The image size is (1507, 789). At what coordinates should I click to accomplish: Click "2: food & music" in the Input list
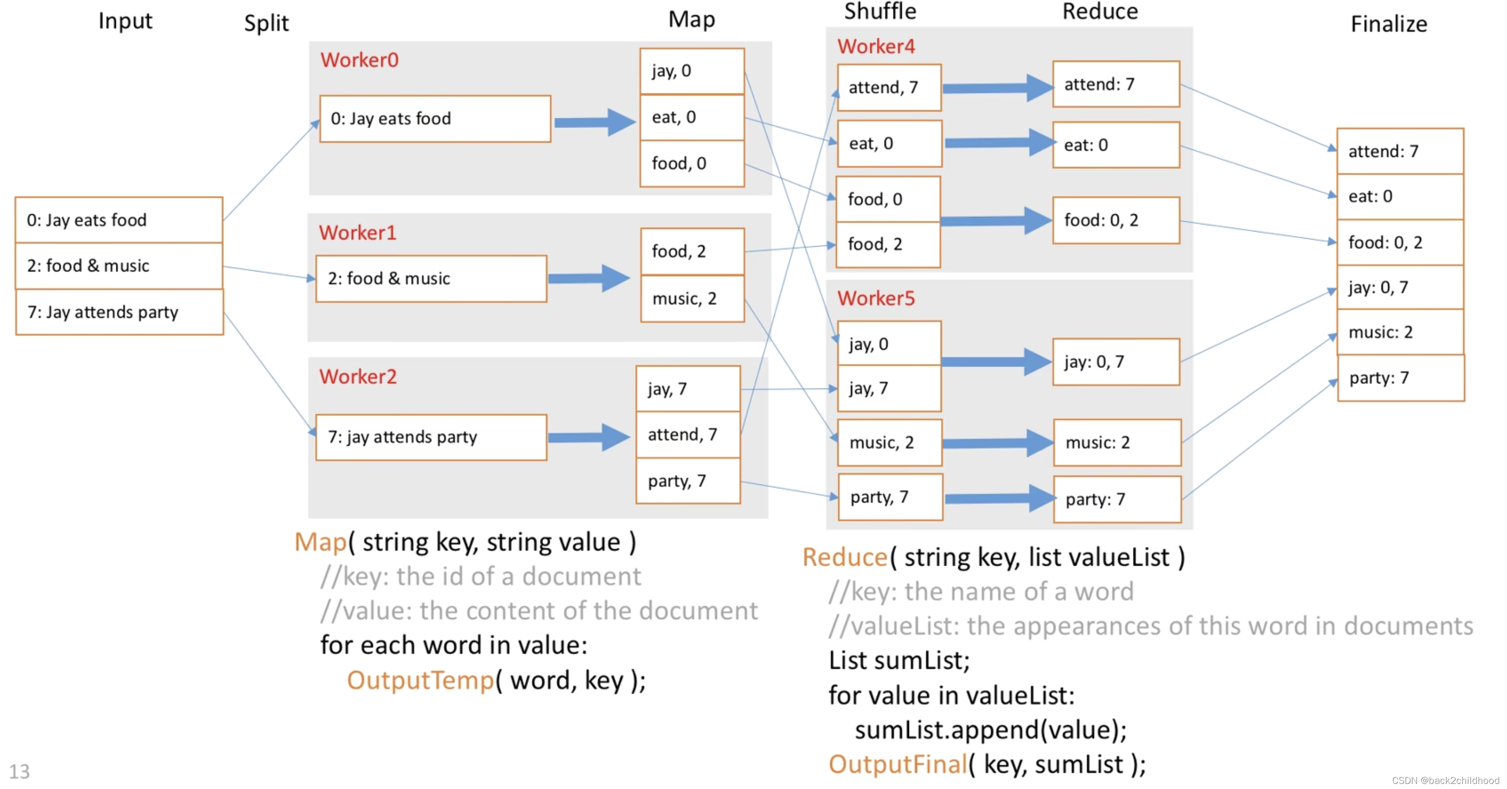[x=119, y=266]
